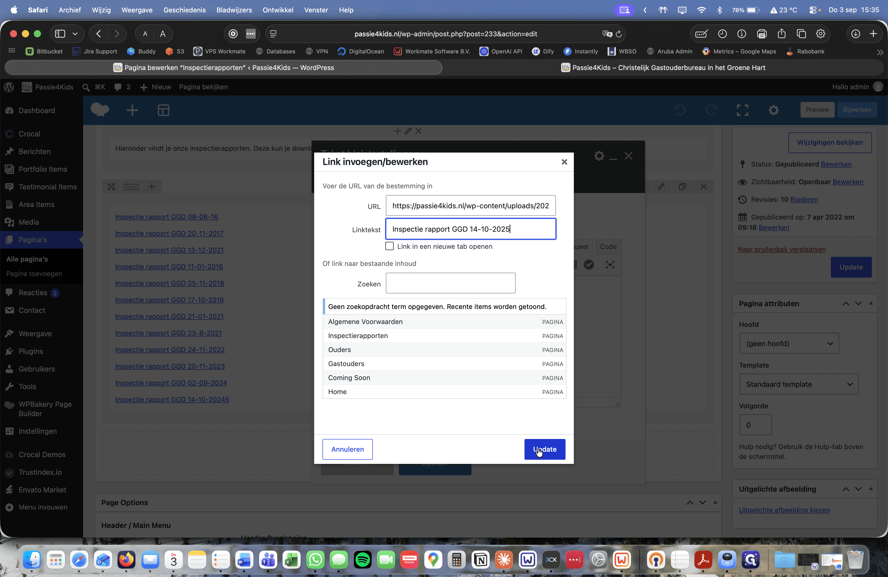Open Media in the WordPress sidebar
888x577 pixels.
tap(29, 222)
